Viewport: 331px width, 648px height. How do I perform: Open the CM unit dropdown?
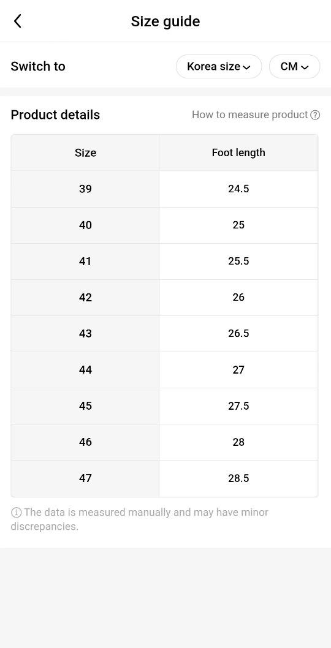coord(295,67)
